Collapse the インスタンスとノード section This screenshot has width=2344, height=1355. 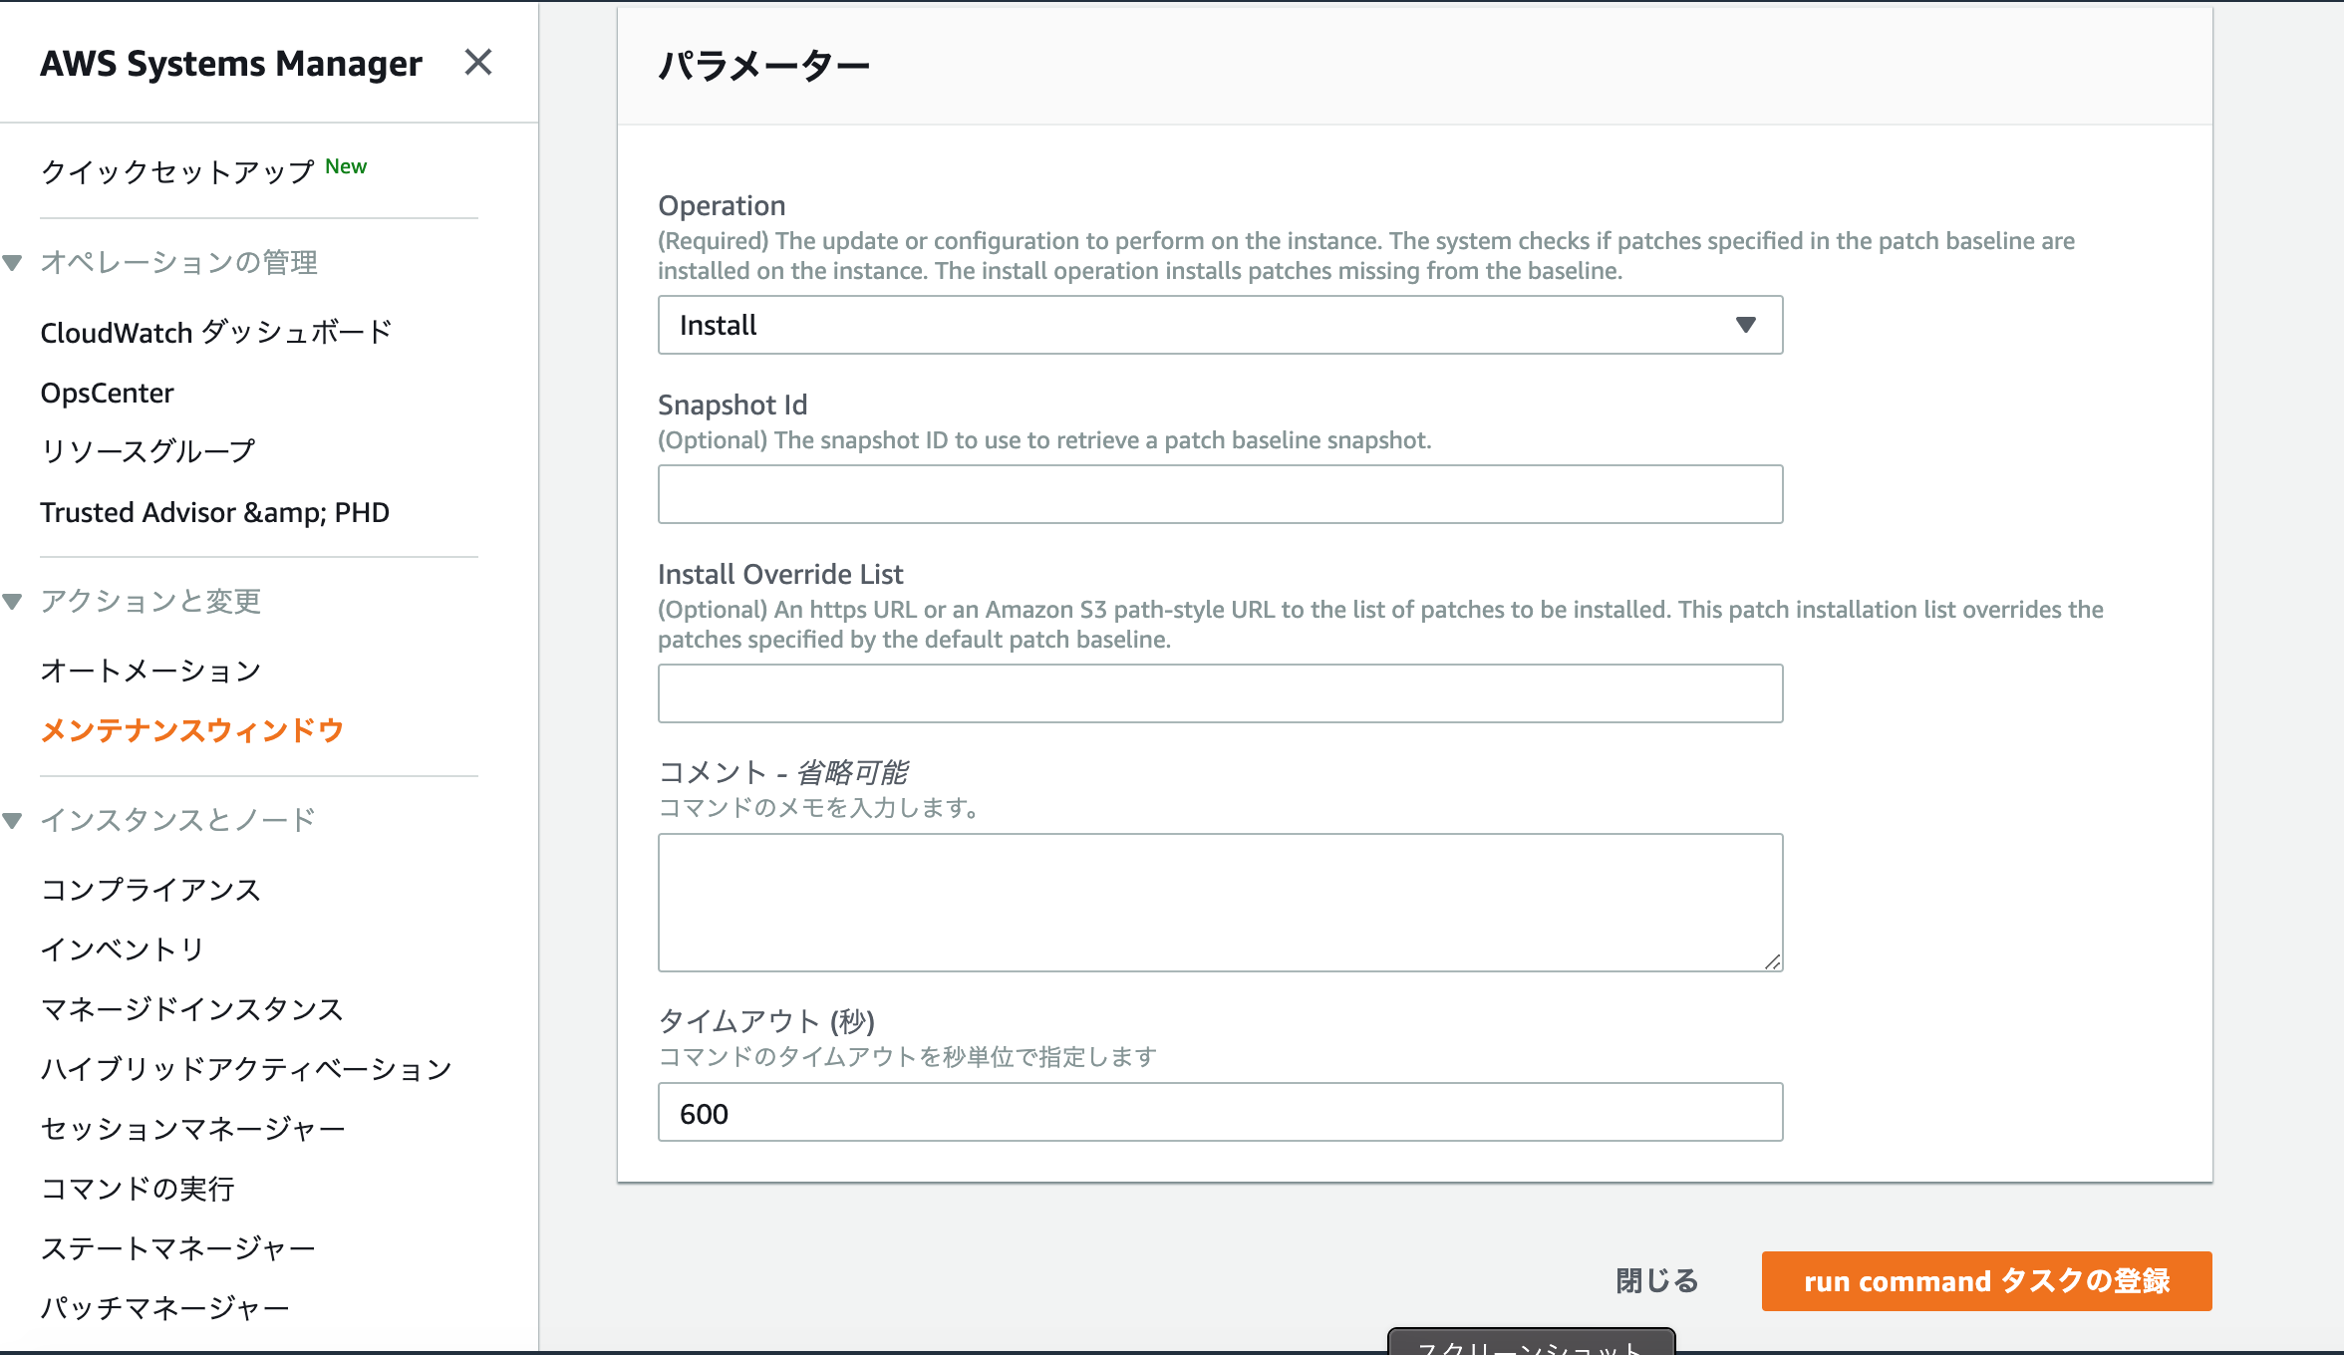[x=13, y=821]
